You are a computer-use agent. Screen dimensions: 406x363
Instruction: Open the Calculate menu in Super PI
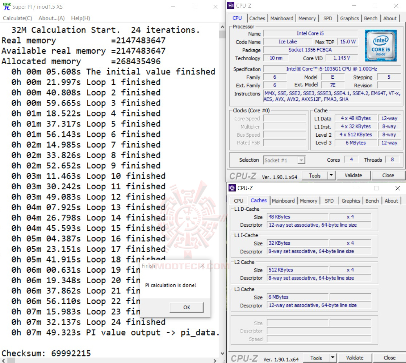17,18
